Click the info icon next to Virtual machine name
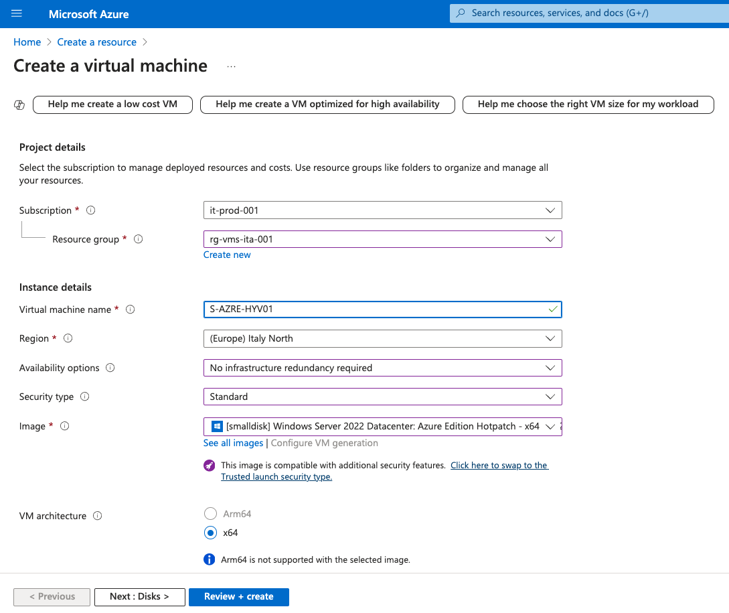Screen dimensions: 729x613 (131, 309)
